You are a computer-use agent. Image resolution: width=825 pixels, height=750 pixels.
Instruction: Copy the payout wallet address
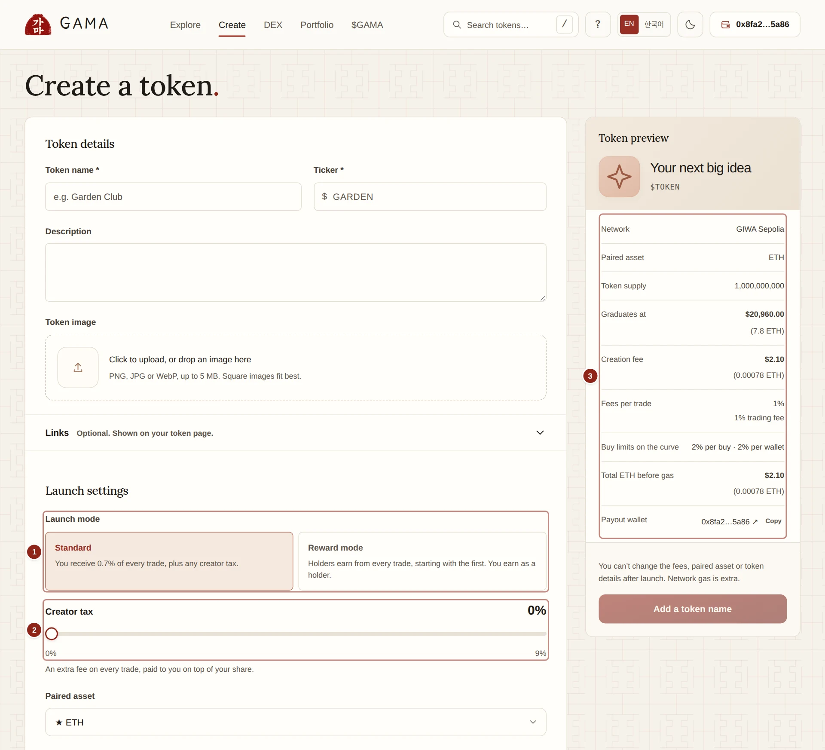click(x=773, y=521)
